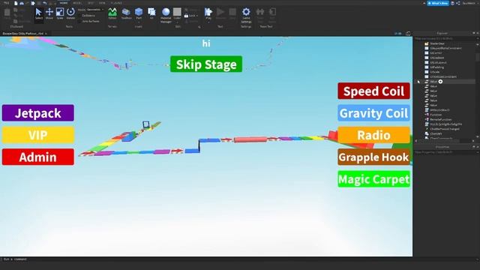Screen dimensions: 480x270
Task: Click the Grapple Hook button
Action: (x=373, y=157)
